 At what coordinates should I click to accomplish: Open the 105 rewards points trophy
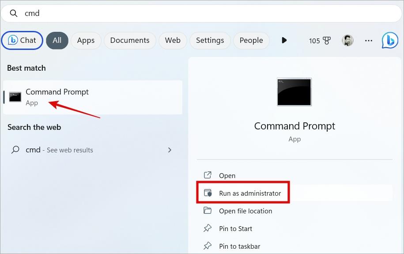click(x=320, y=41)
